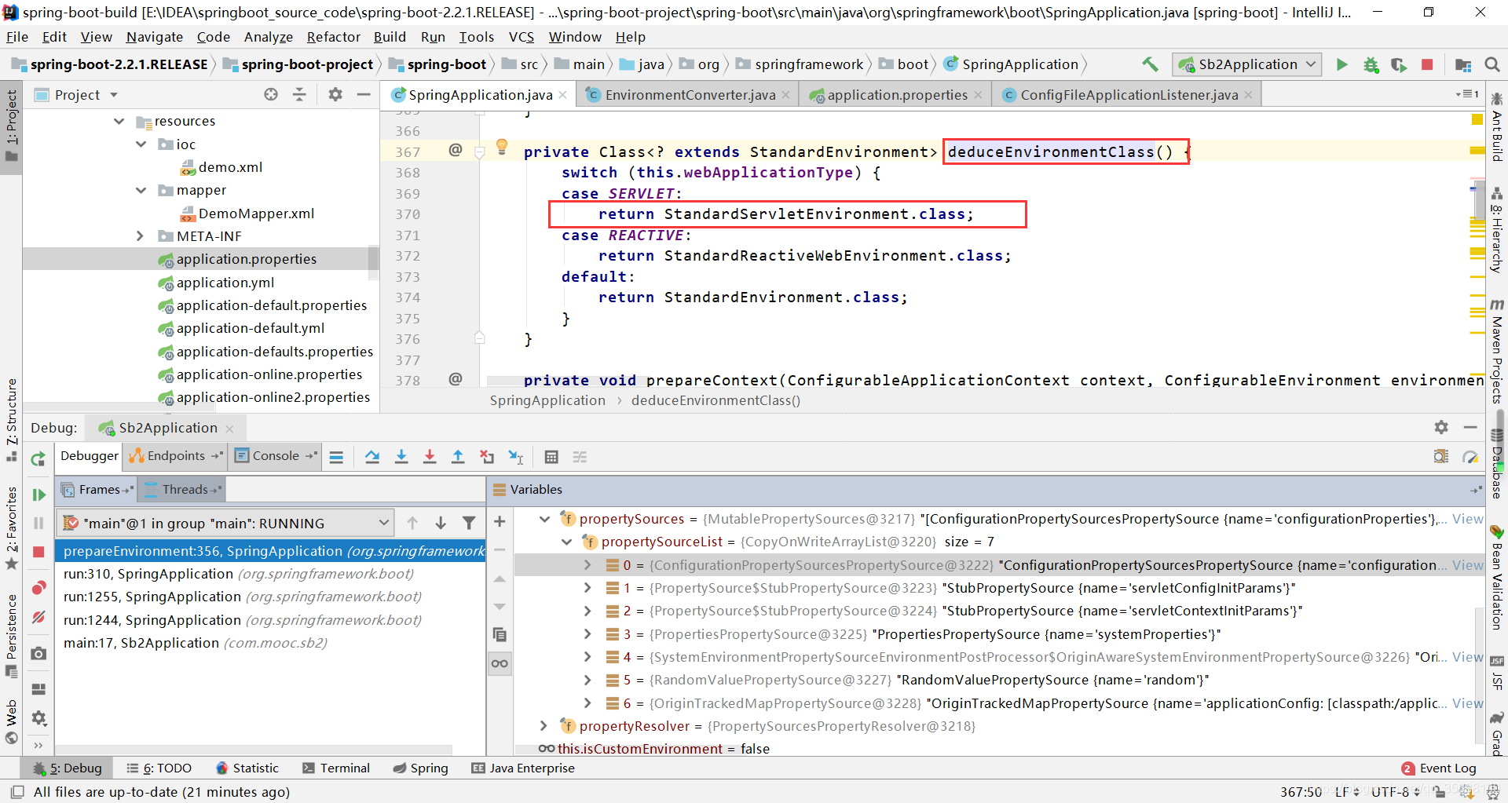The height and width of the screenshot is (803, 1508).
Task: Expand the META-INF folder
Action: coord(141,236)
